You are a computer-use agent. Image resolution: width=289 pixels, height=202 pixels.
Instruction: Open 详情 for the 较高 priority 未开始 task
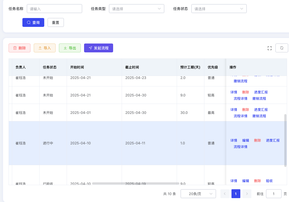coord(234,92)
